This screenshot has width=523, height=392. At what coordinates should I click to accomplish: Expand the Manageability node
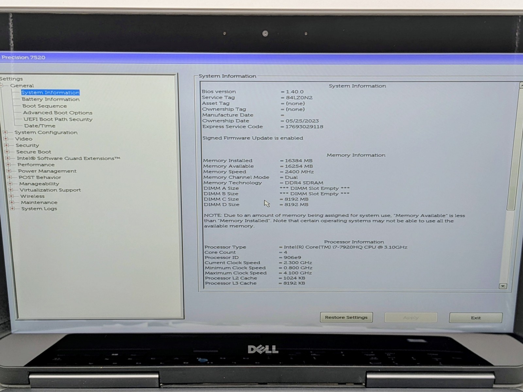(10, 184)
